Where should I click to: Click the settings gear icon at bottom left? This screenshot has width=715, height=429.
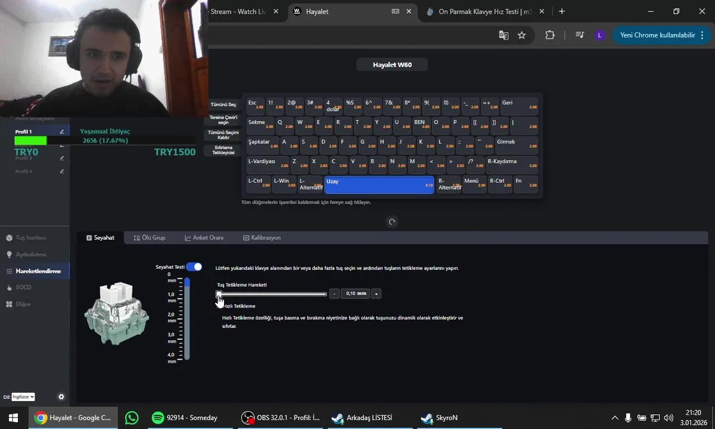61,397
